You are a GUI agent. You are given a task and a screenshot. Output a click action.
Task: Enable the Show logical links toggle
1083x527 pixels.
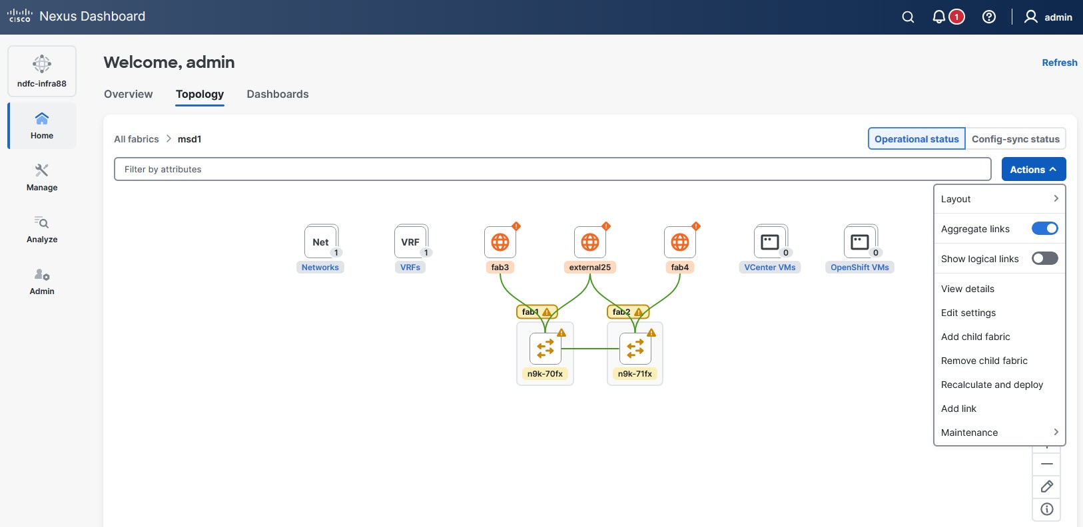click(x=1044, y=258)
